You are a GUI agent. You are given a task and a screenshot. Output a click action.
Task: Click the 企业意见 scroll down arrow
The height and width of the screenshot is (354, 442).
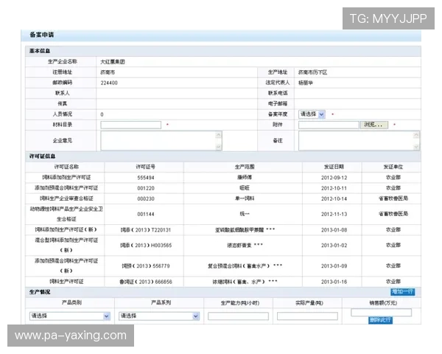(x=219, y=147)
